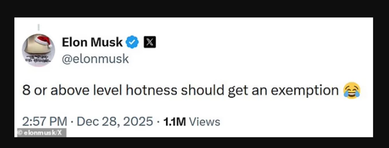The image size is (389, 148).
Task: Click the gray thread line above avatar
Action: (x=38, y=27)
